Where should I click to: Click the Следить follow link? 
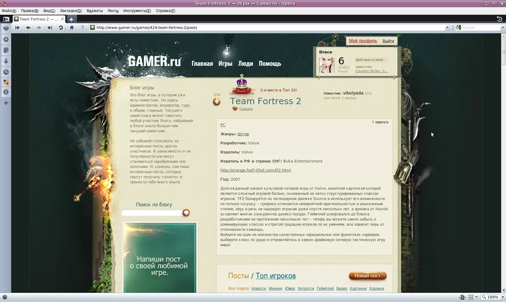[x=246, y=109]
